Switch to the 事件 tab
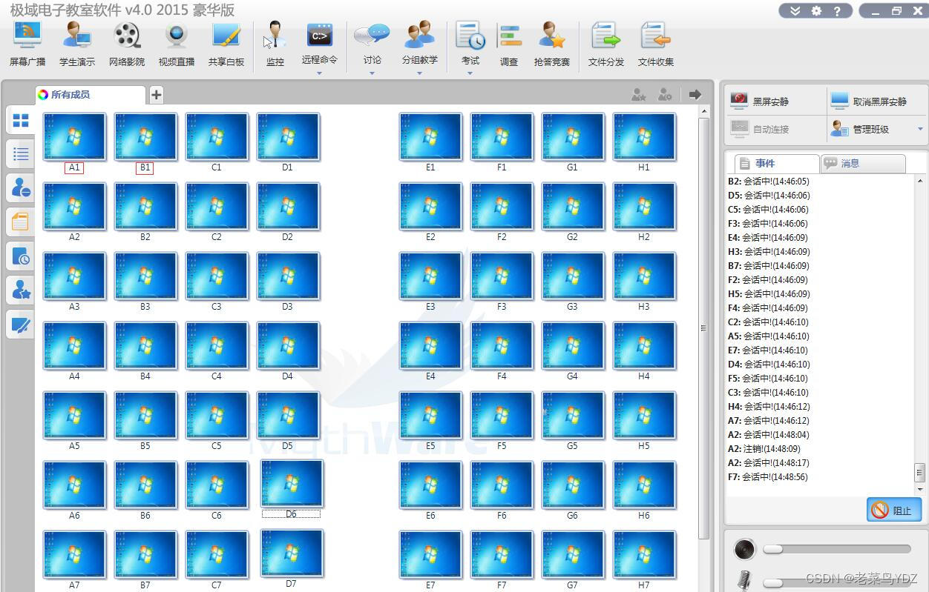Viewport: 929px width, 592px height. pyautogui.click(x=776, y=163)
